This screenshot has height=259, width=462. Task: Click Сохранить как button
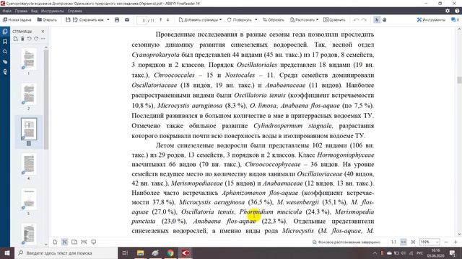[x=88, y=19]
